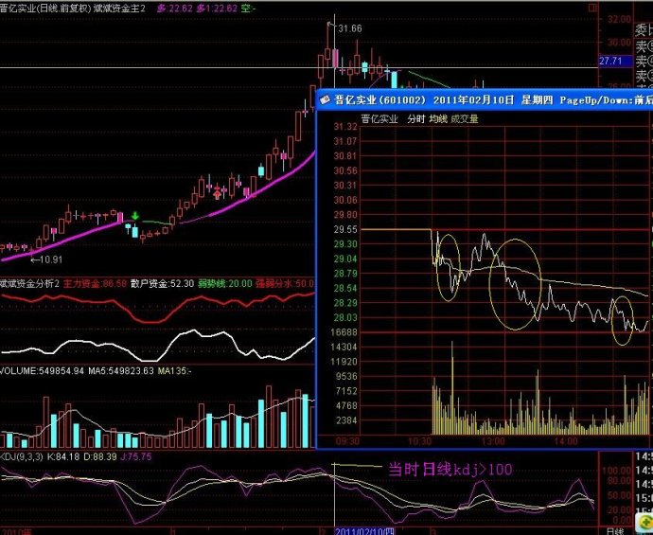Select the 成交量 legend label
Image resolution: width=653 pixels, height=535 pixels.
tap(465, 119)
